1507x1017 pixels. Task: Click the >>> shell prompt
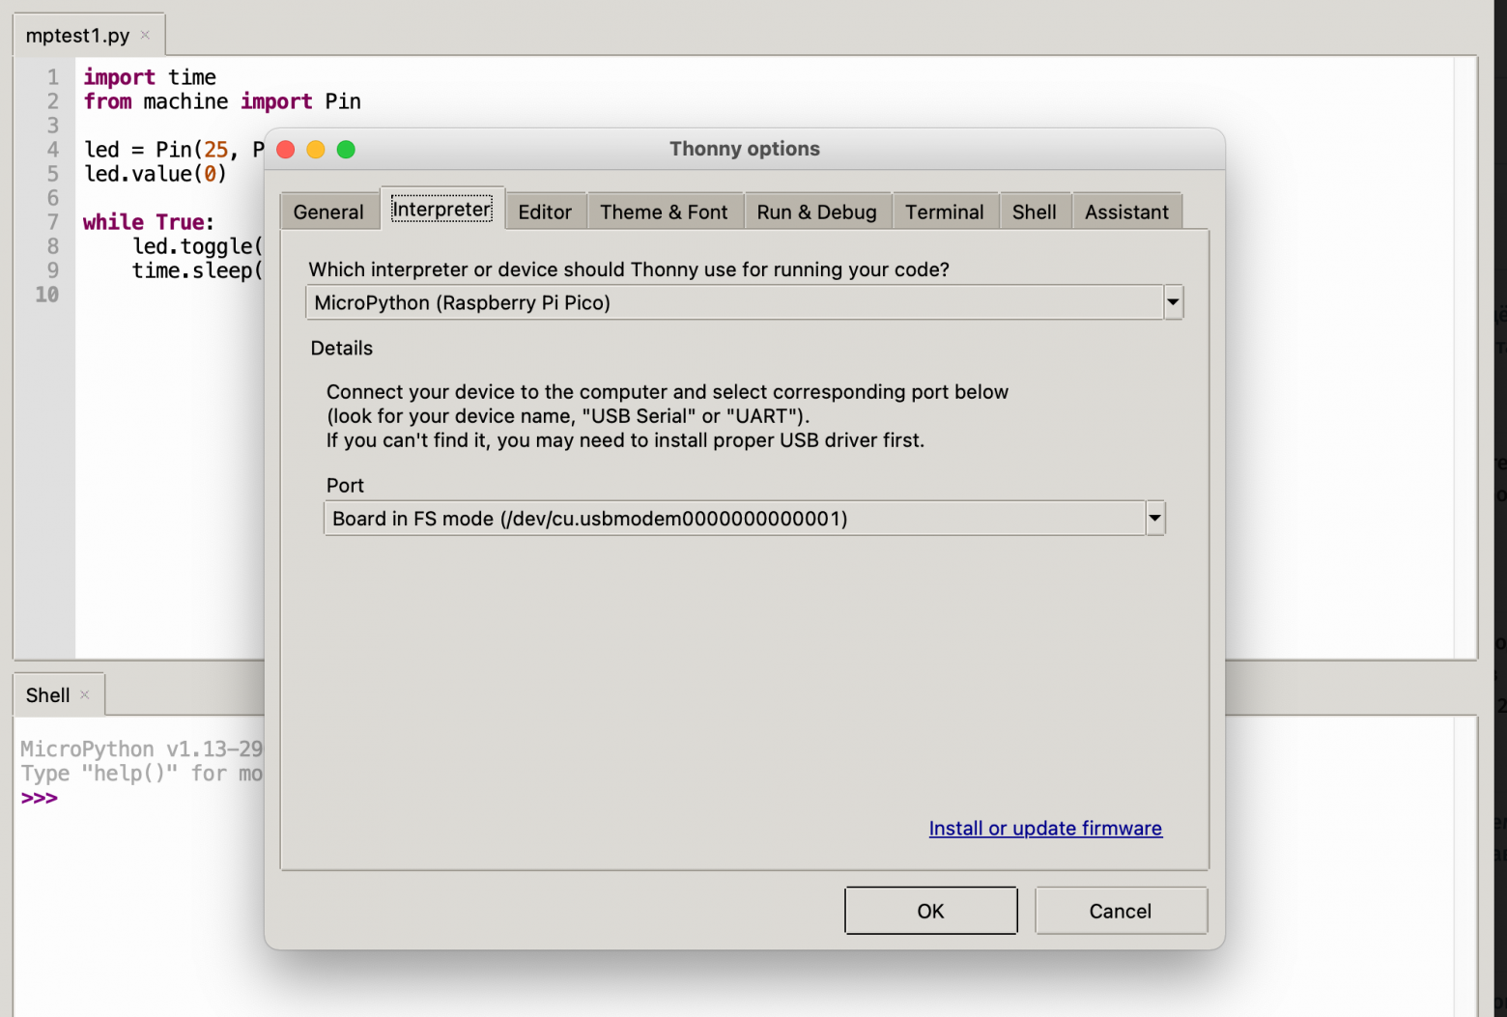40,798
